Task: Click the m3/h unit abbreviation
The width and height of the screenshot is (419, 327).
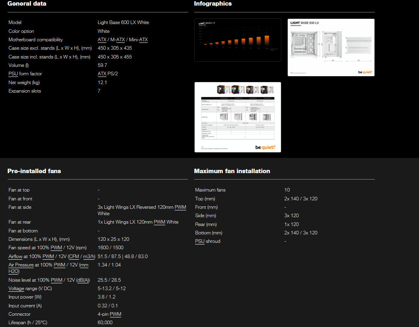Action: [x=89, y=256]
